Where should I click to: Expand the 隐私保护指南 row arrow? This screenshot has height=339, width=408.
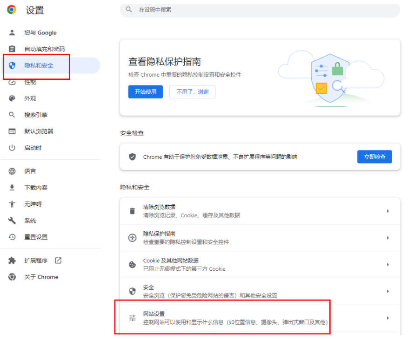click(388, 238)
